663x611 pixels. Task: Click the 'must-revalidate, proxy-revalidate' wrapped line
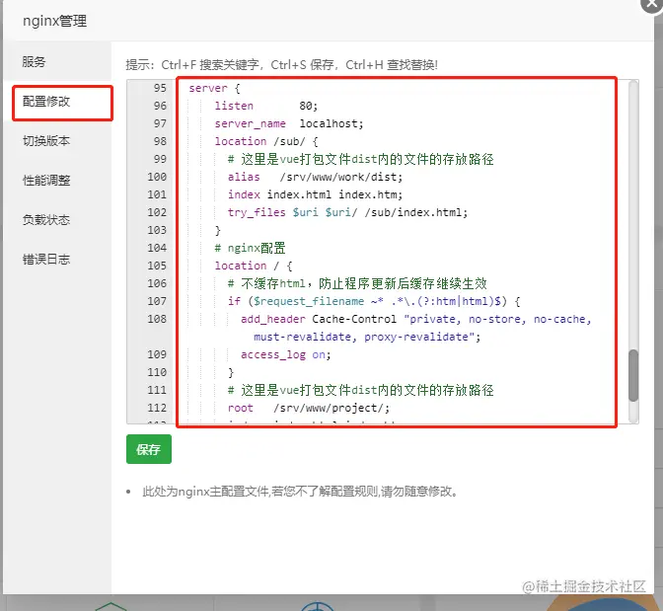tap(367, 337)
